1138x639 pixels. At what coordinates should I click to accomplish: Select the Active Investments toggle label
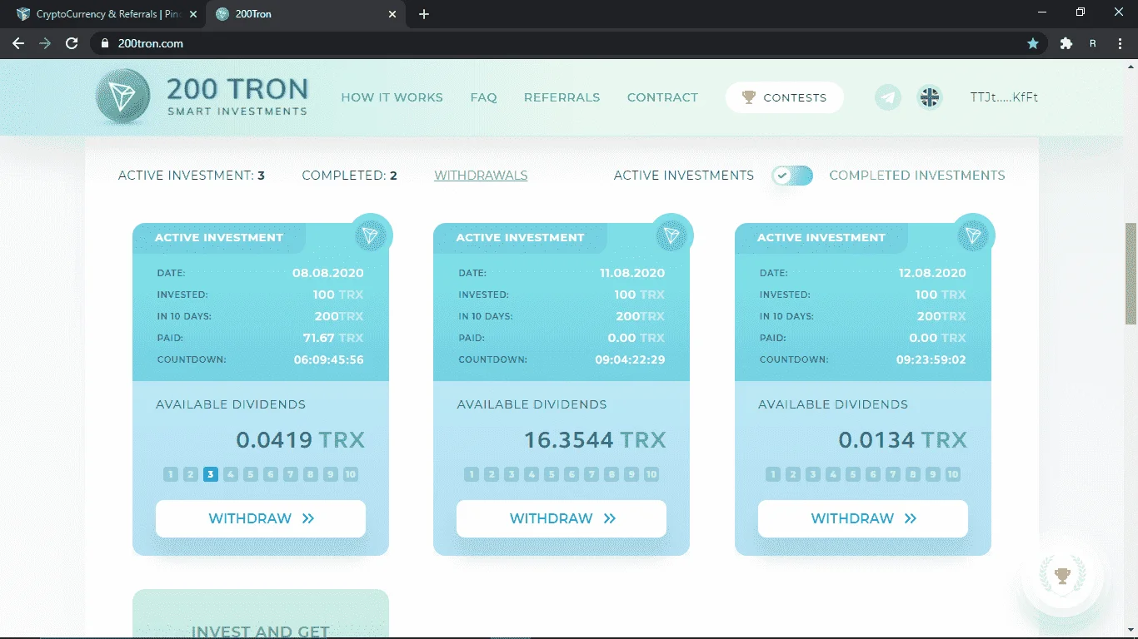tap(684, 175)
